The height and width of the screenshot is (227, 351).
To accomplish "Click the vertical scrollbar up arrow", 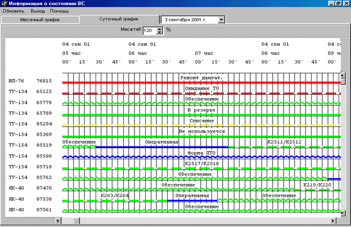I will [x=343, y=74].
